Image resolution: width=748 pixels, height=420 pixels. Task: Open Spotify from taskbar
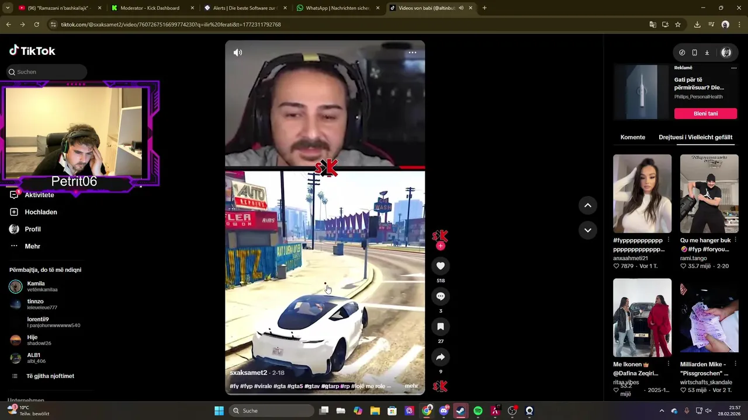coord(478,411)
